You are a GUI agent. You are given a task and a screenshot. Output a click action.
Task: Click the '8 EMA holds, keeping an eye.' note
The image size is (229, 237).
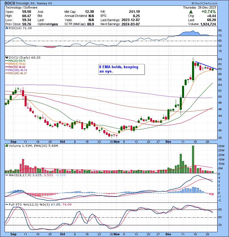pyautogui.click(x=122, y=69)
